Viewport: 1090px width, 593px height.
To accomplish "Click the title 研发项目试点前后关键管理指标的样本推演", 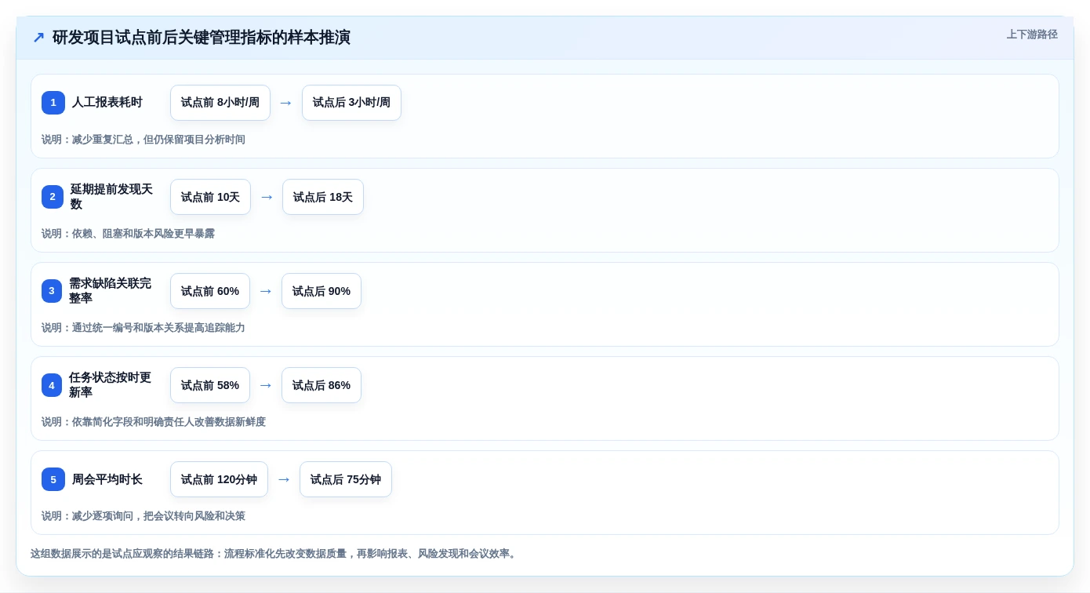I will pyautogui.click(x=202, y=38).
